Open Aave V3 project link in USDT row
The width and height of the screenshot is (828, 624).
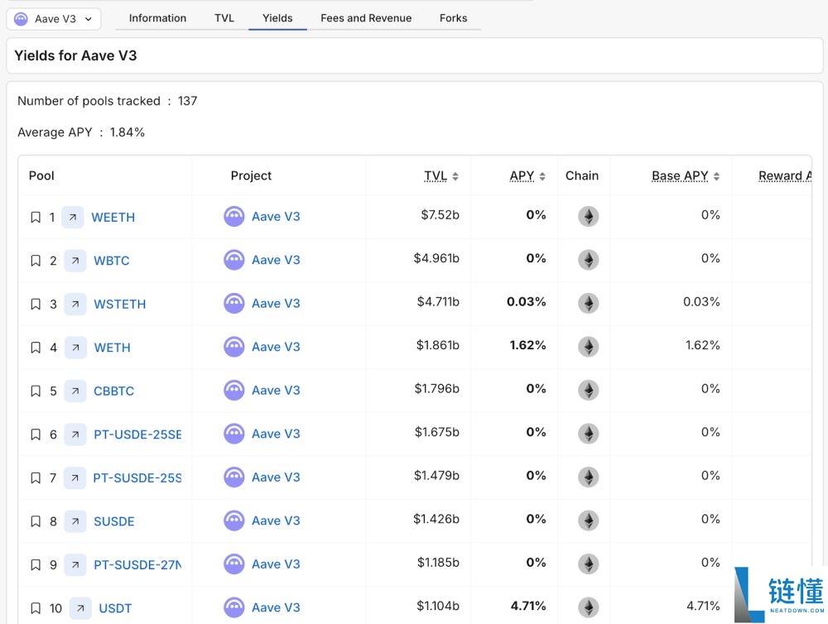[276, 607]
